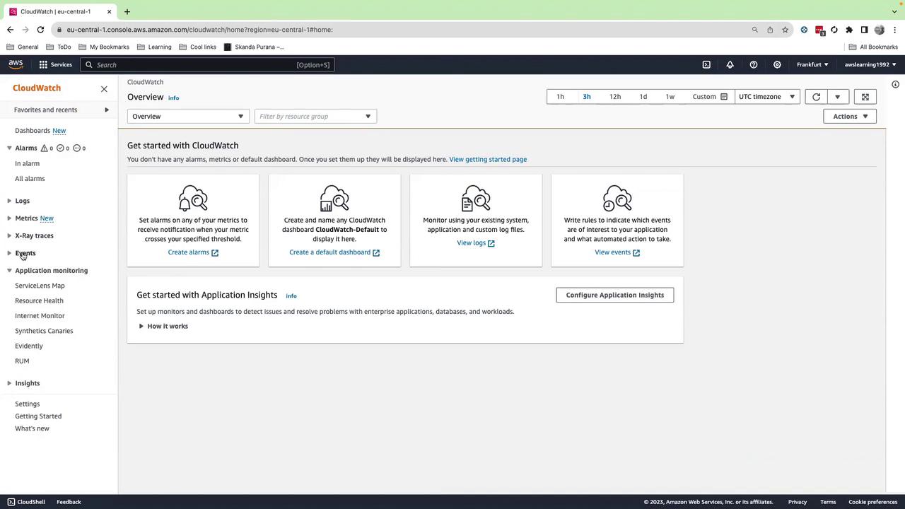Click Configure Application Insights button
The height and width of the screenshot is (509, 905).
pos(614,295)
